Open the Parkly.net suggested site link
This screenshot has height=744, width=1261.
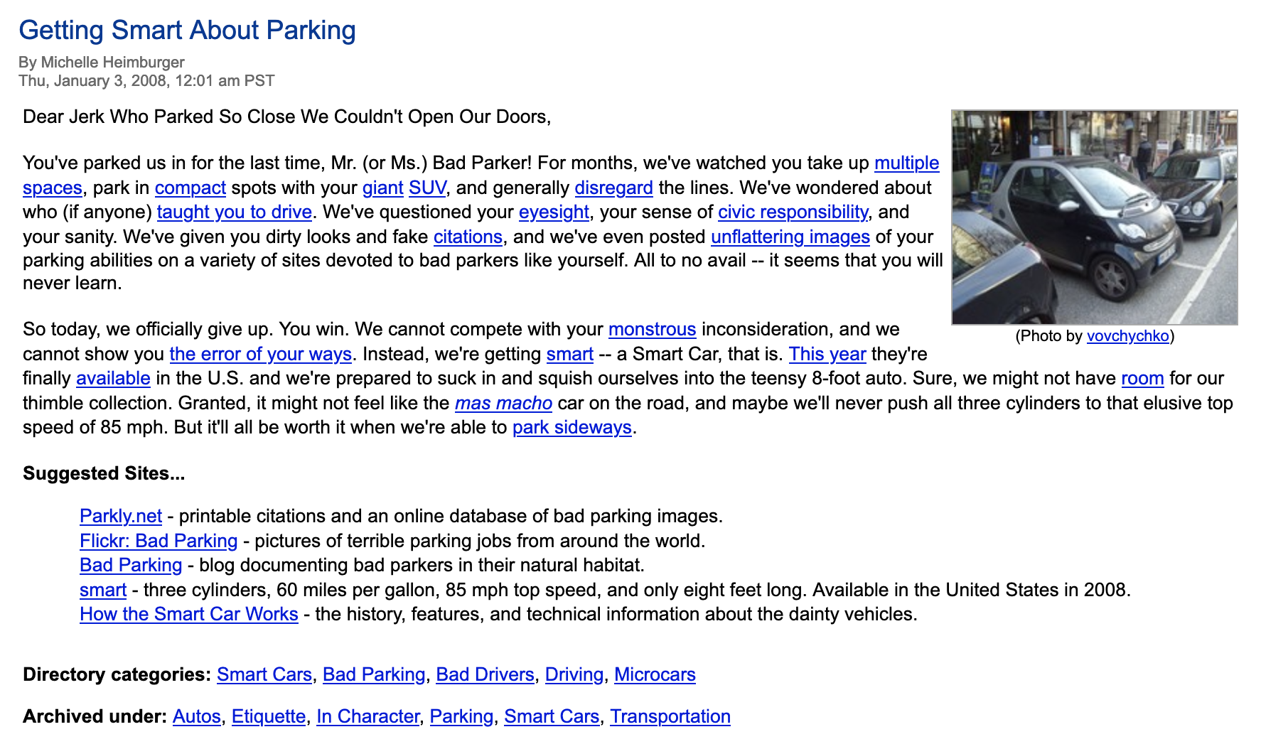121,516
